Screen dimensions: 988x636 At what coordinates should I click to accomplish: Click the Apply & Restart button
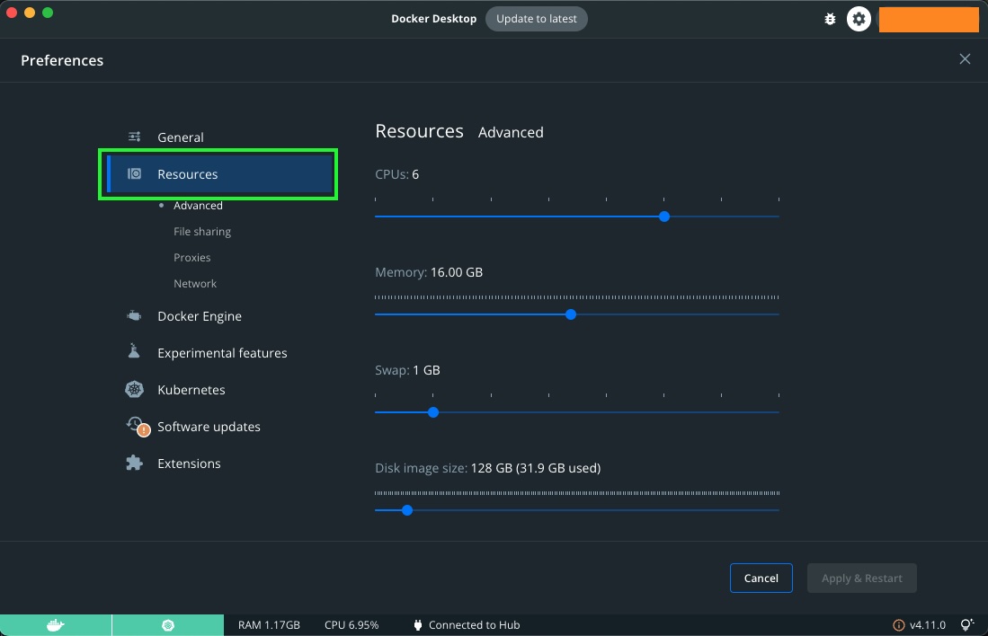pos(862,579)
